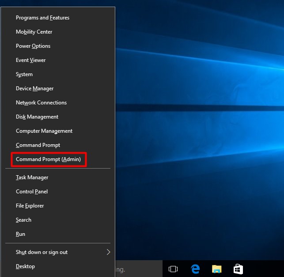Viewport: 284px width, 277px height.
Task: Launch Event Viewer
Action: point(31,60)
